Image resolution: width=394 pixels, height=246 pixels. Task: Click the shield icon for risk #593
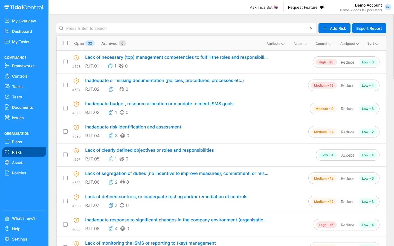[x=76, y=58]
